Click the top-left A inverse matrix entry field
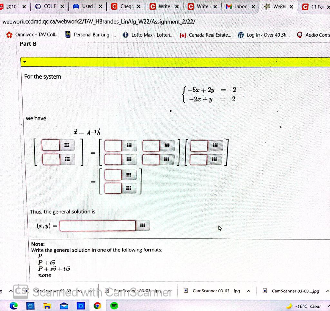The image size is (330, 311). (113, 146)
